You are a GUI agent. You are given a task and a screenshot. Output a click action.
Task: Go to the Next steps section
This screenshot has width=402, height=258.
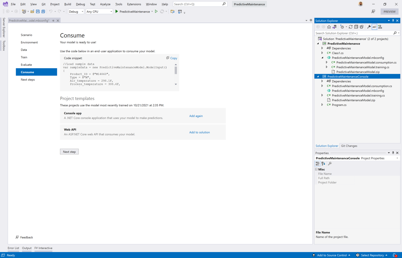pos(28,80)
